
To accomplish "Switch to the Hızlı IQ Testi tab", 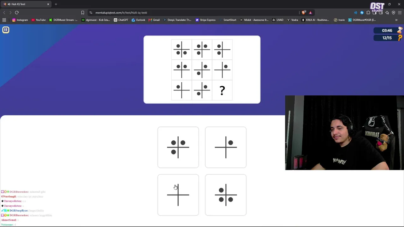I will (x=26, y=4).
